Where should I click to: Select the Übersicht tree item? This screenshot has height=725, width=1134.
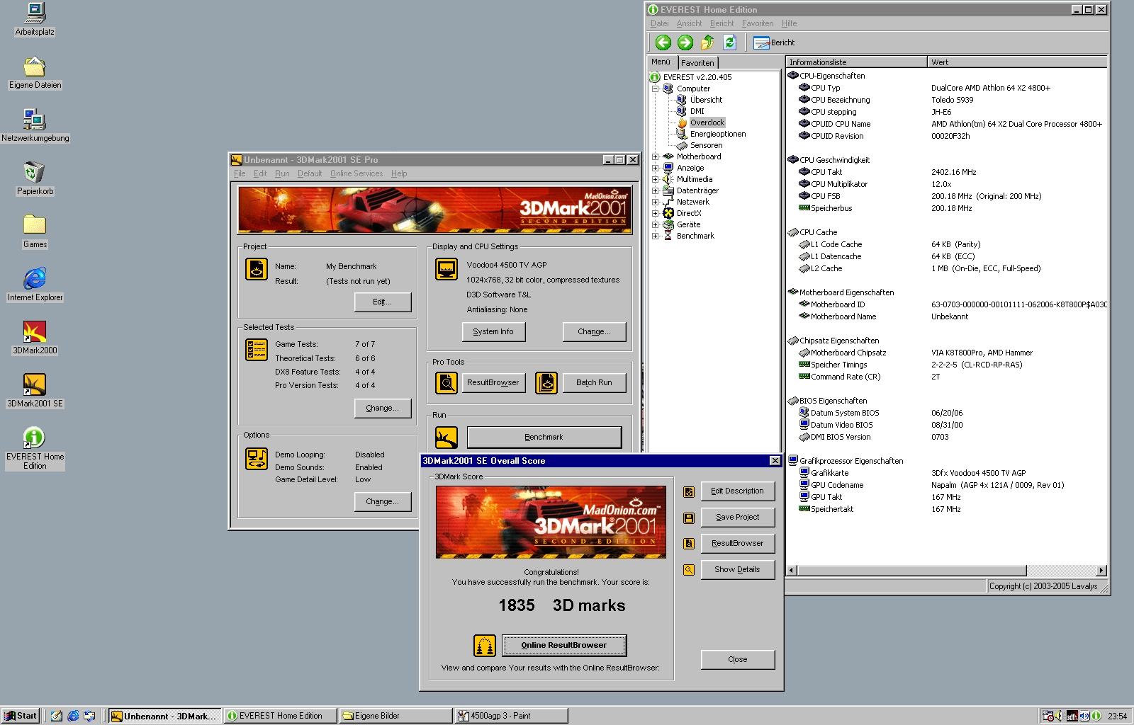point(706,100)
